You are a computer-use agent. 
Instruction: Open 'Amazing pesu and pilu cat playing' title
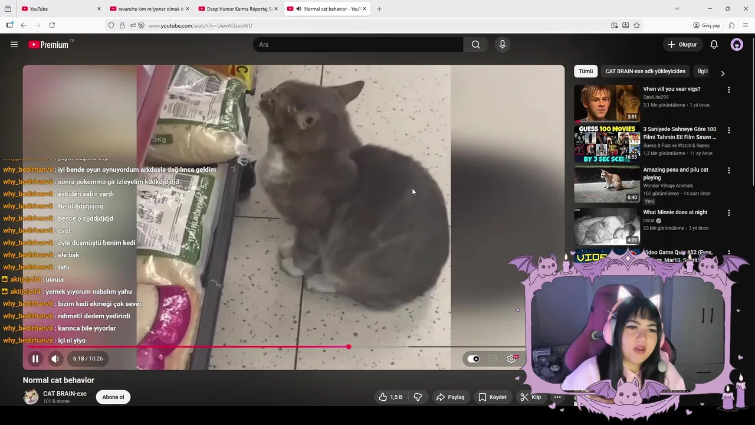[x=676, y=174]
